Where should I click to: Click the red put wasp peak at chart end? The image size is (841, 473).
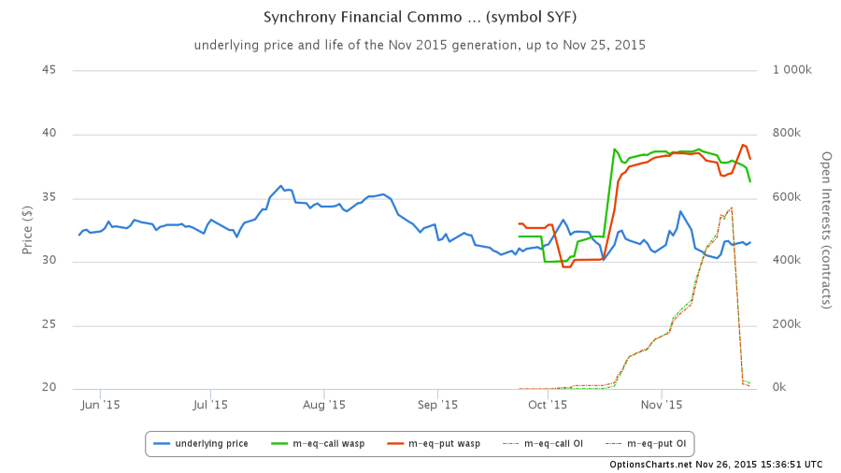pos(743,145)
